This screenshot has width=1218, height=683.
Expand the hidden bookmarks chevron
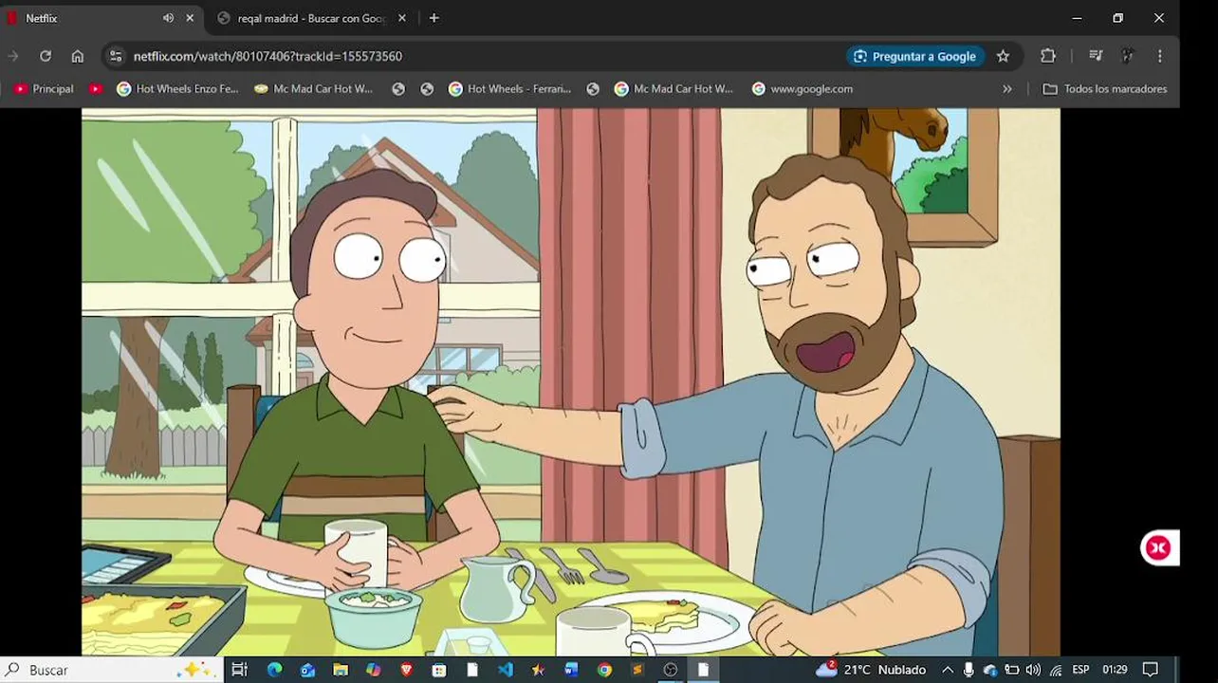pyautogui.click(x=1007, y=88)
